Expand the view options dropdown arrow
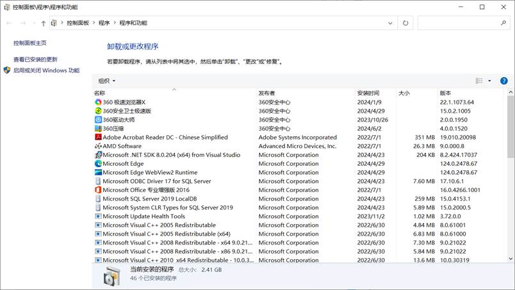Image resolution: width=515 pixels, height=290 pixels. 489,81
